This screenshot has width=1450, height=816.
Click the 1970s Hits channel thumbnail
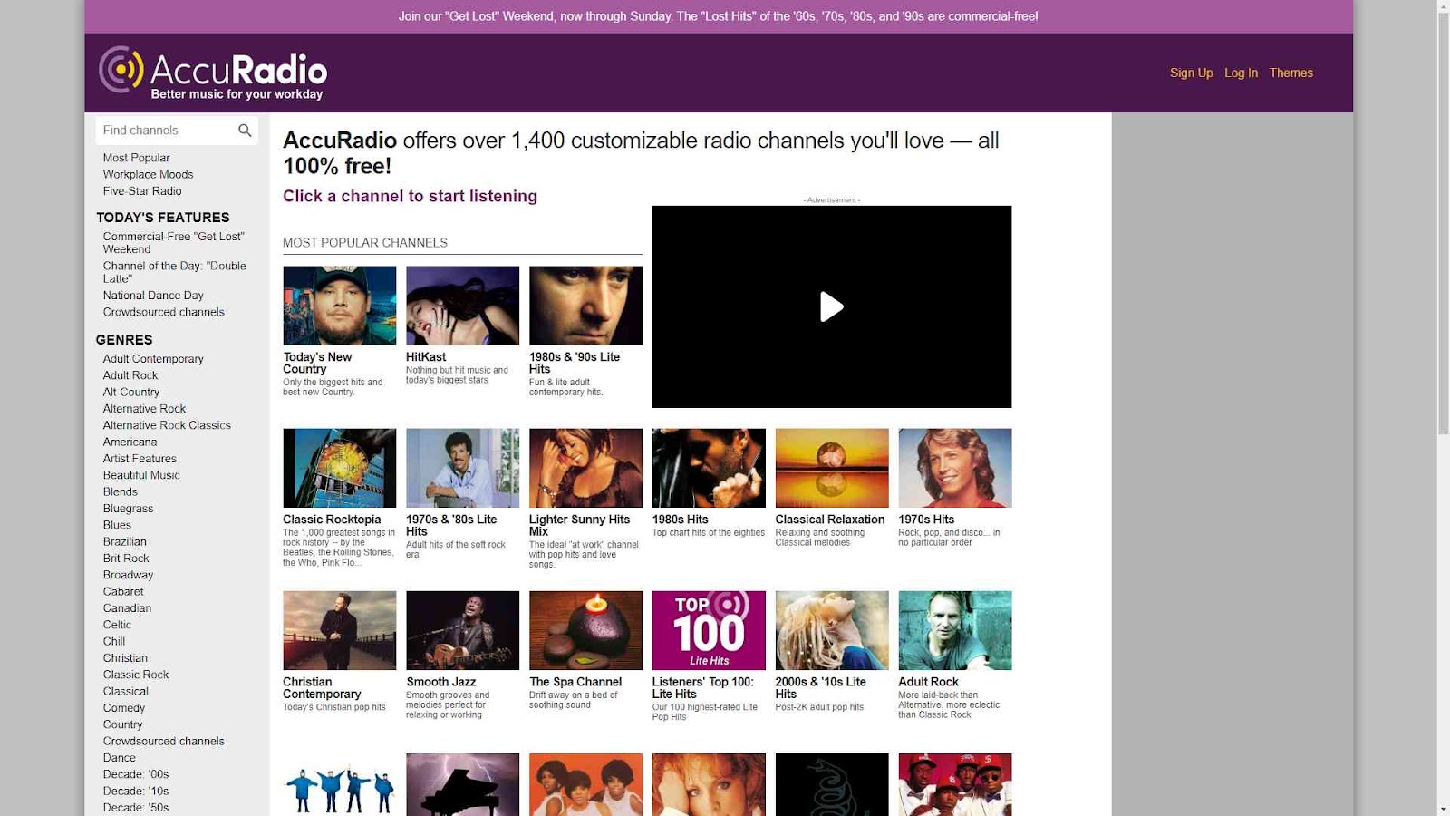955,468
